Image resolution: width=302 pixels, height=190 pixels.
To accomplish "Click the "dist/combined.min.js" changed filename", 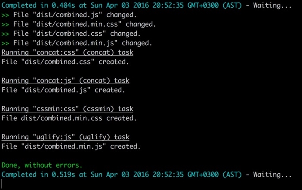I will point(75,43).
